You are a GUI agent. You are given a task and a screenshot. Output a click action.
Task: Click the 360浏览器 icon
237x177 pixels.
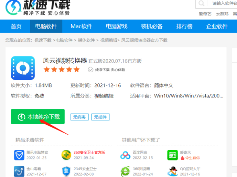click(x=125, y=171)
